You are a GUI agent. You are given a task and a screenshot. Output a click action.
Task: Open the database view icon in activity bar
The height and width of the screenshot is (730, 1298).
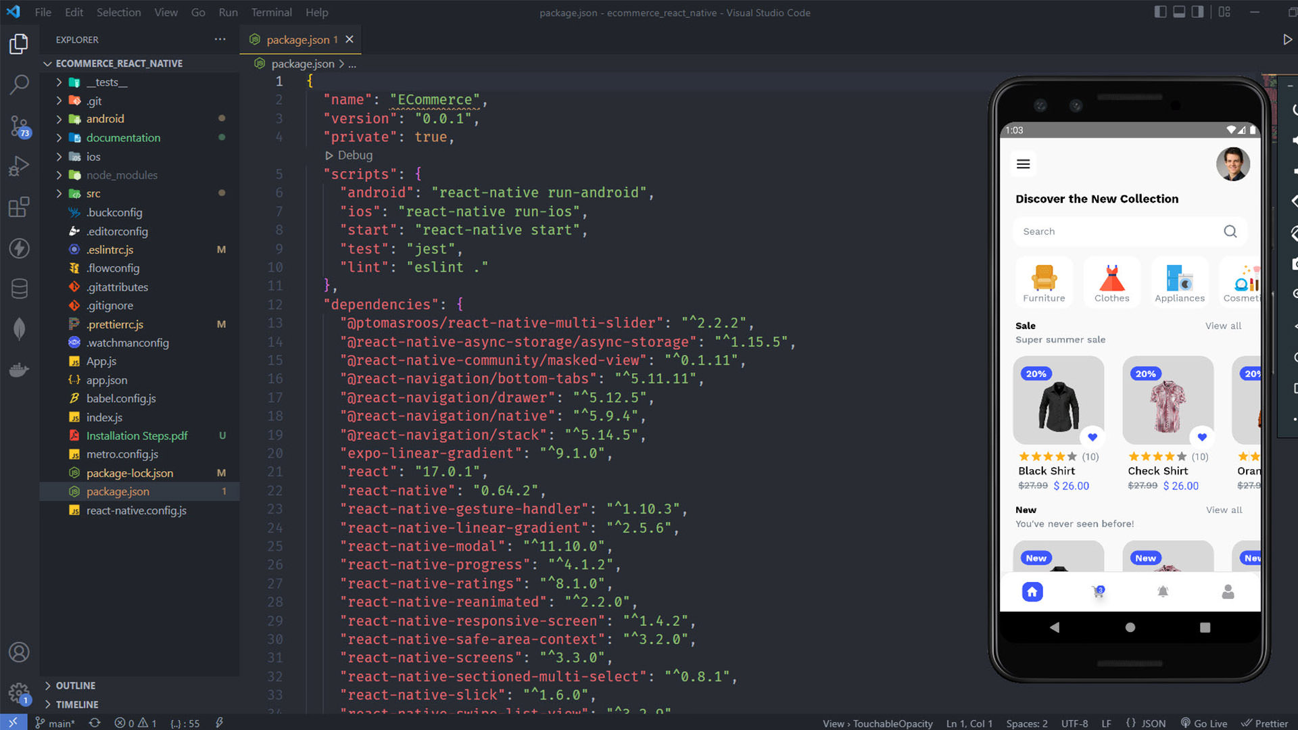19,289
